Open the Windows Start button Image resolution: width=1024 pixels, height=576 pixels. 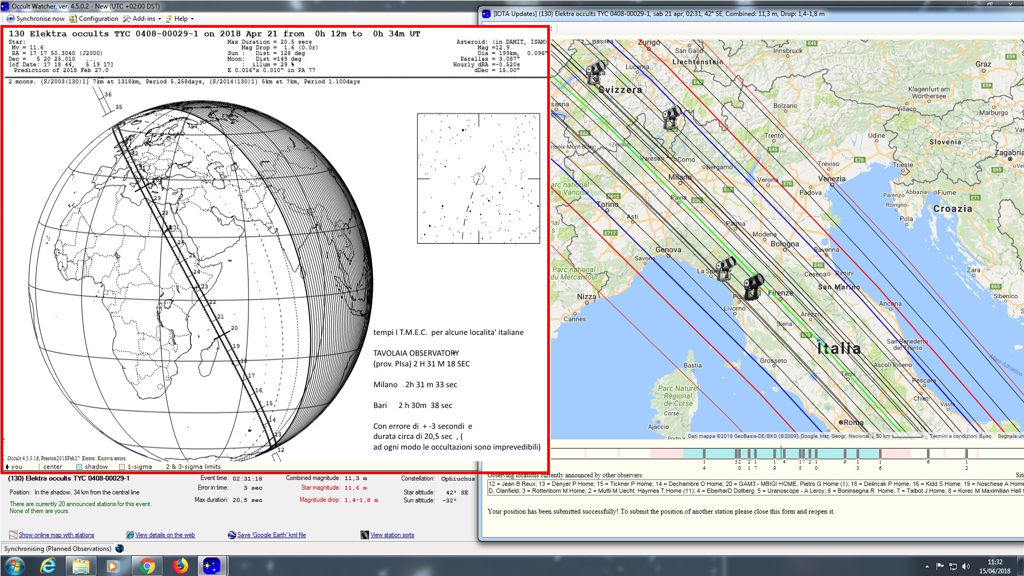(x=14, y=566)
